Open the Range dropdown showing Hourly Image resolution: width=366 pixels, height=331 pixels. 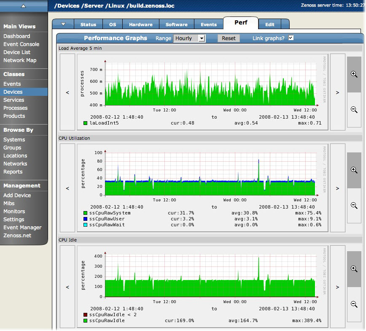tap(189, 38)
